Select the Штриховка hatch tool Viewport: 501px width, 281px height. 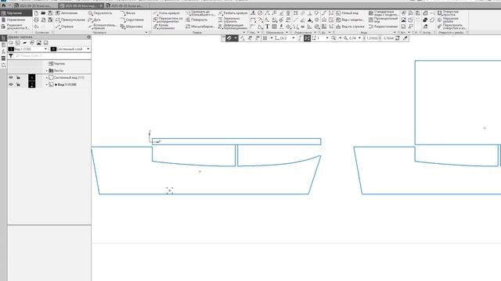tap(132, 27)
